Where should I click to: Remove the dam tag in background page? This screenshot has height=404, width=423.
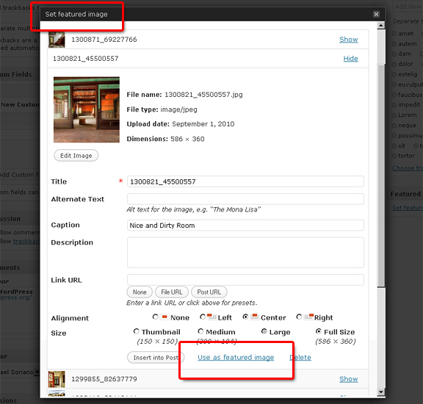(x=394, y=54)
